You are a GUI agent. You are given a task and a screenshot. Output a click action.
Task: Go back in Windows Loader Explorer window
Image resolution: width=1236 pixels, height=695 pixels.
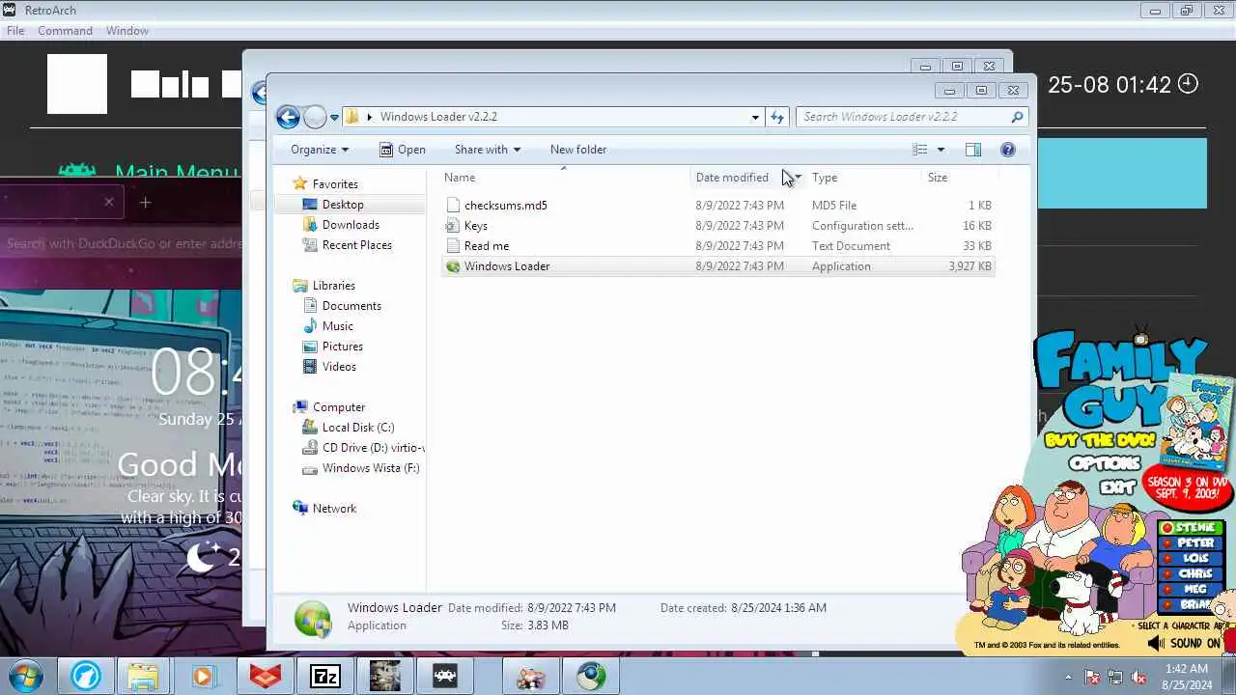[288, 117]
